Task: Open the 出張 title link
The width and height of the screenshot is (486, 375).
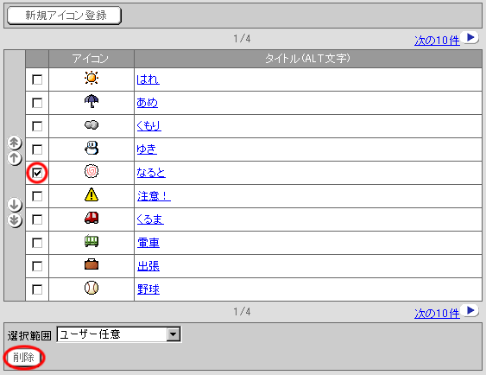Action: coord(148,266)
